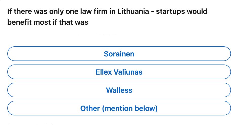
Task: Pick the Other (mention below) option
Action: (119, 108)
